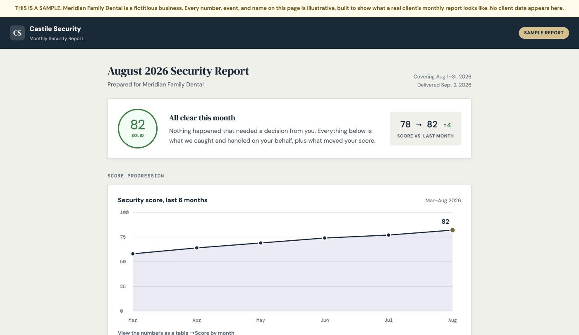Click the "Delivered Sept 2, 2026" text

pos(444,85)
